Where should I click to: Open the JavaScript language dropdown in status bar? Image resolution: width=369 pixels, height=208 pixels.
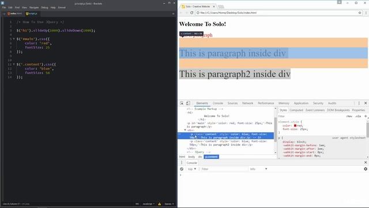(x=149, y=204)
